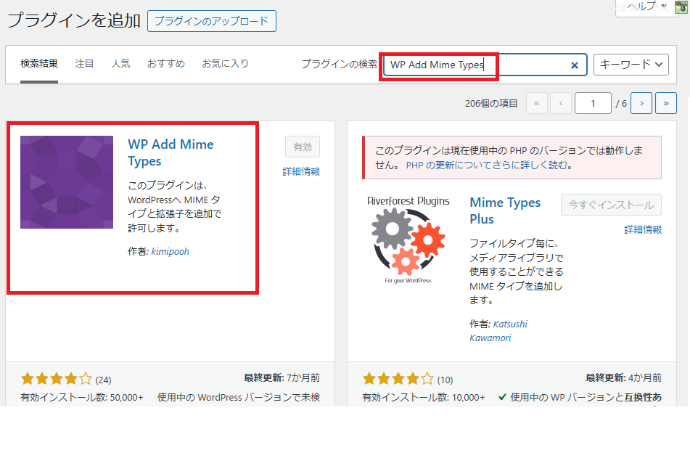Click the 最終更新: 7か月前 text
Screen dimensions: 690x466
[x=282, y=378]
